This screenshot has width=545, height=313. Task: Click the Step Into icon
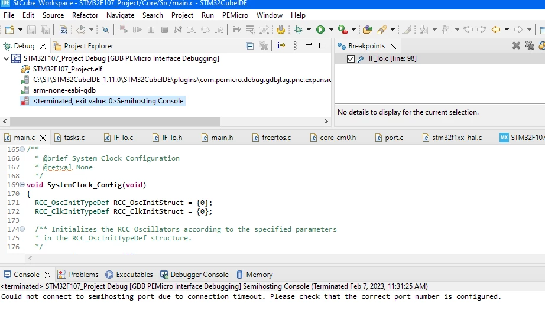coord(192,30)
